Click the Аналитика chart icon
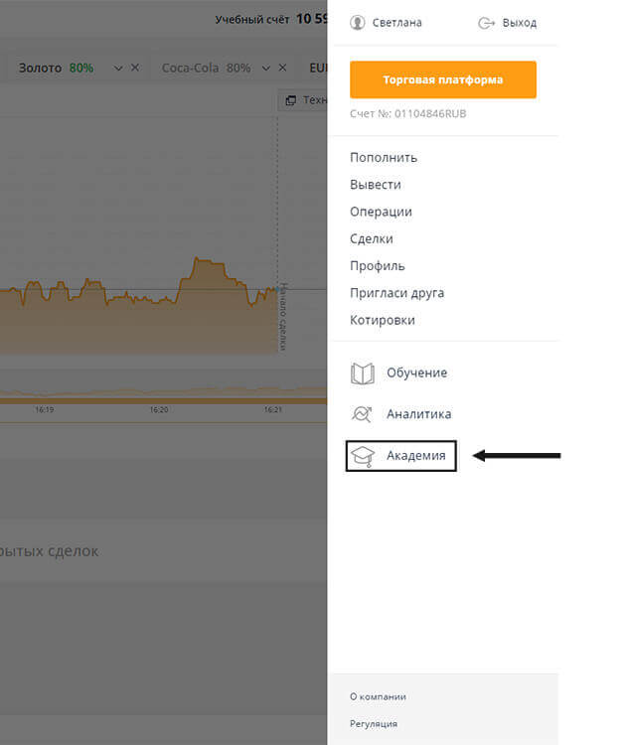Viewport: 627px width, 745px height. click(363, 415)
